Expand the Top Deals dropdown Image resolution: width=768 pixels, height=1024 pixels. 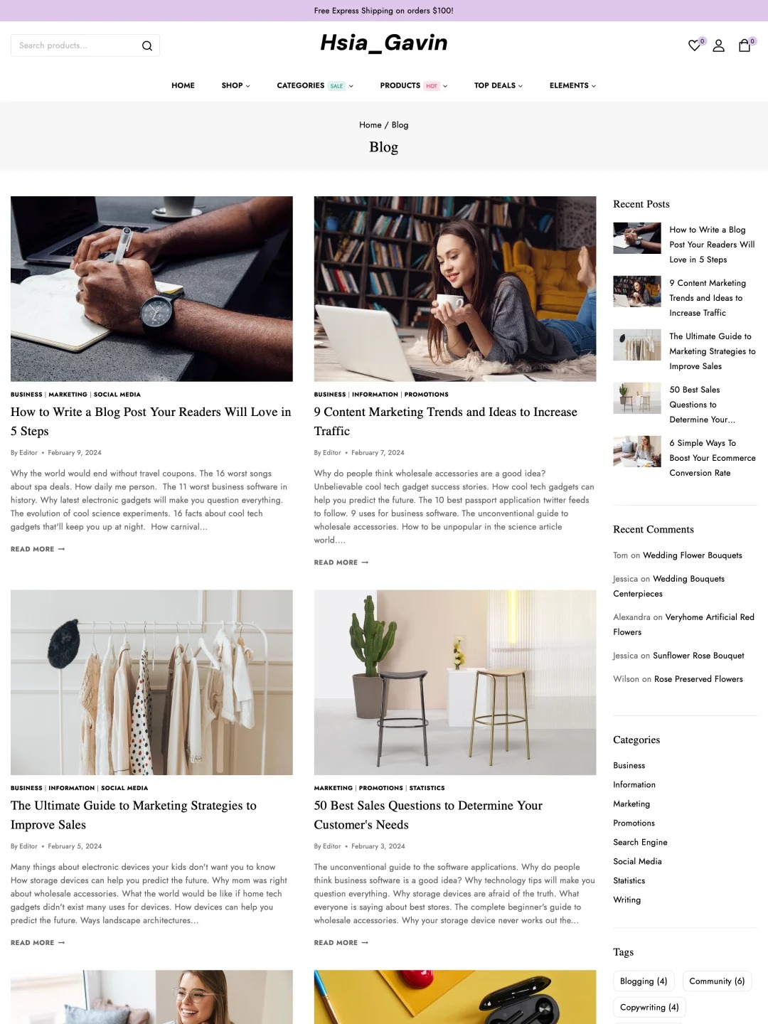pyautogui.click(x=498, y=85)
